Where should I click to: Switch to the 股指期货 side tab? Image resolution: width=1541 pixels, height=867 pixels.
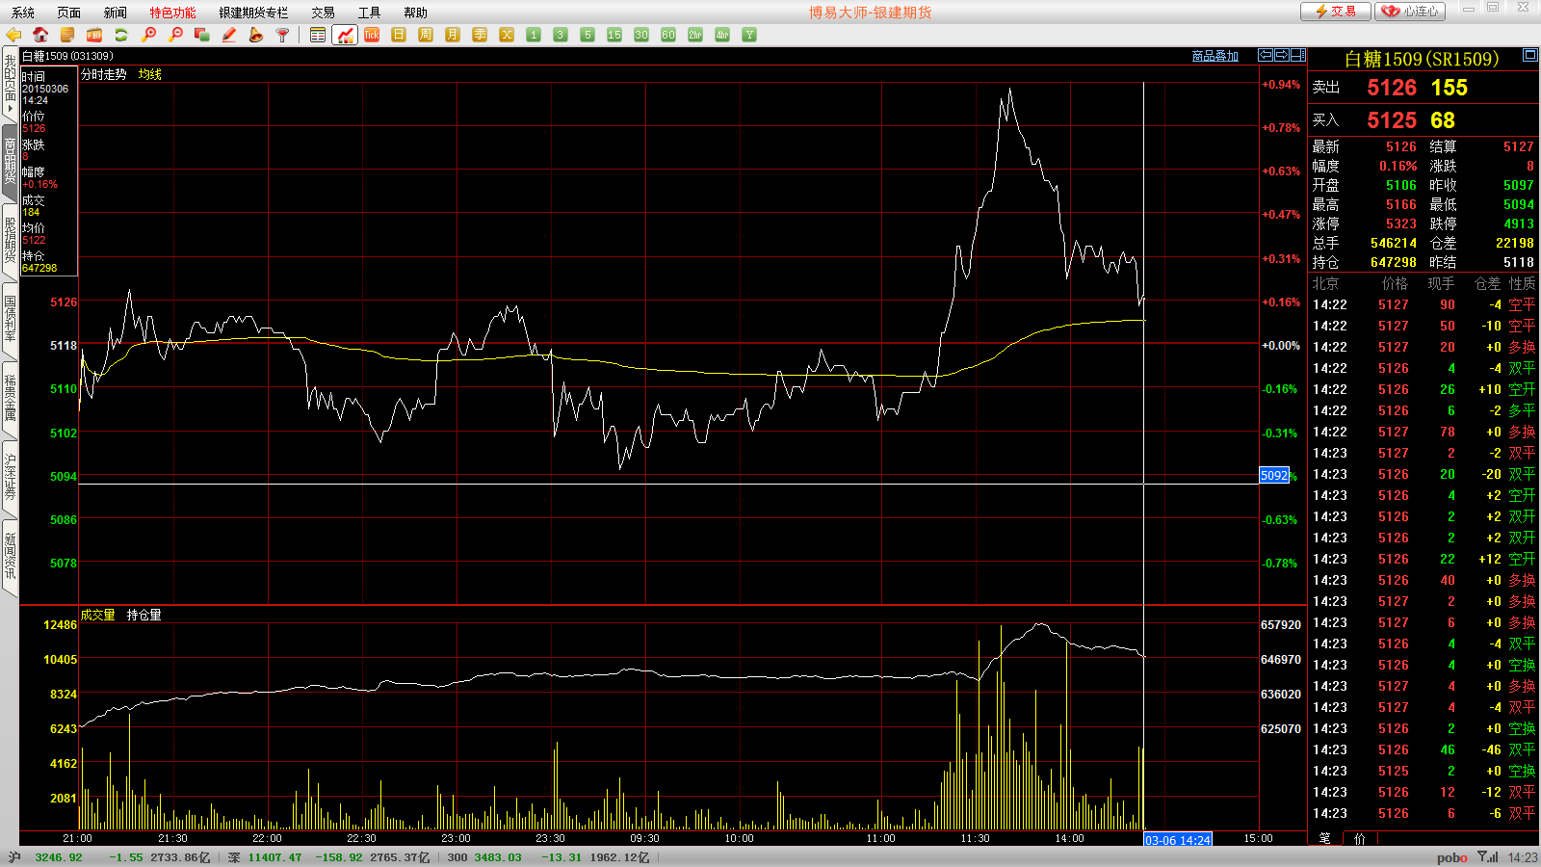pyautogui.click(x=10, y=241)
